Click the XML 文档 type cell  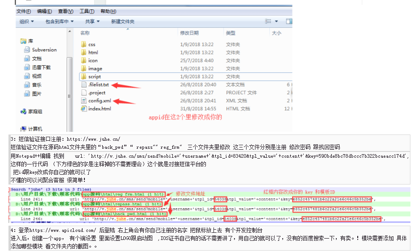coord(236,101)
